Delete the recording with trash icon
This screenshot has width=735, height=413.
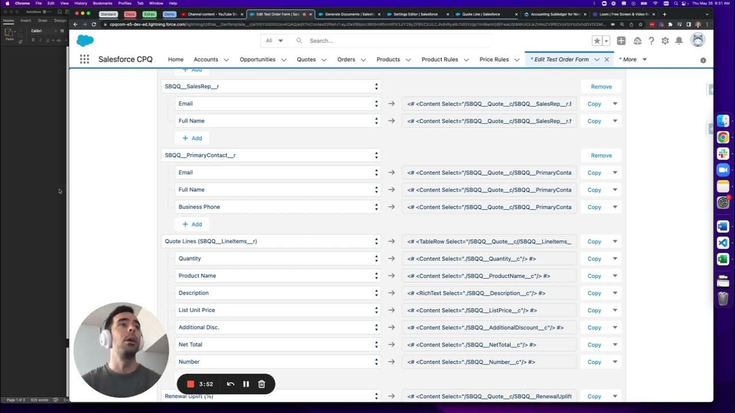pyautogui.click(x=261, y=384)
